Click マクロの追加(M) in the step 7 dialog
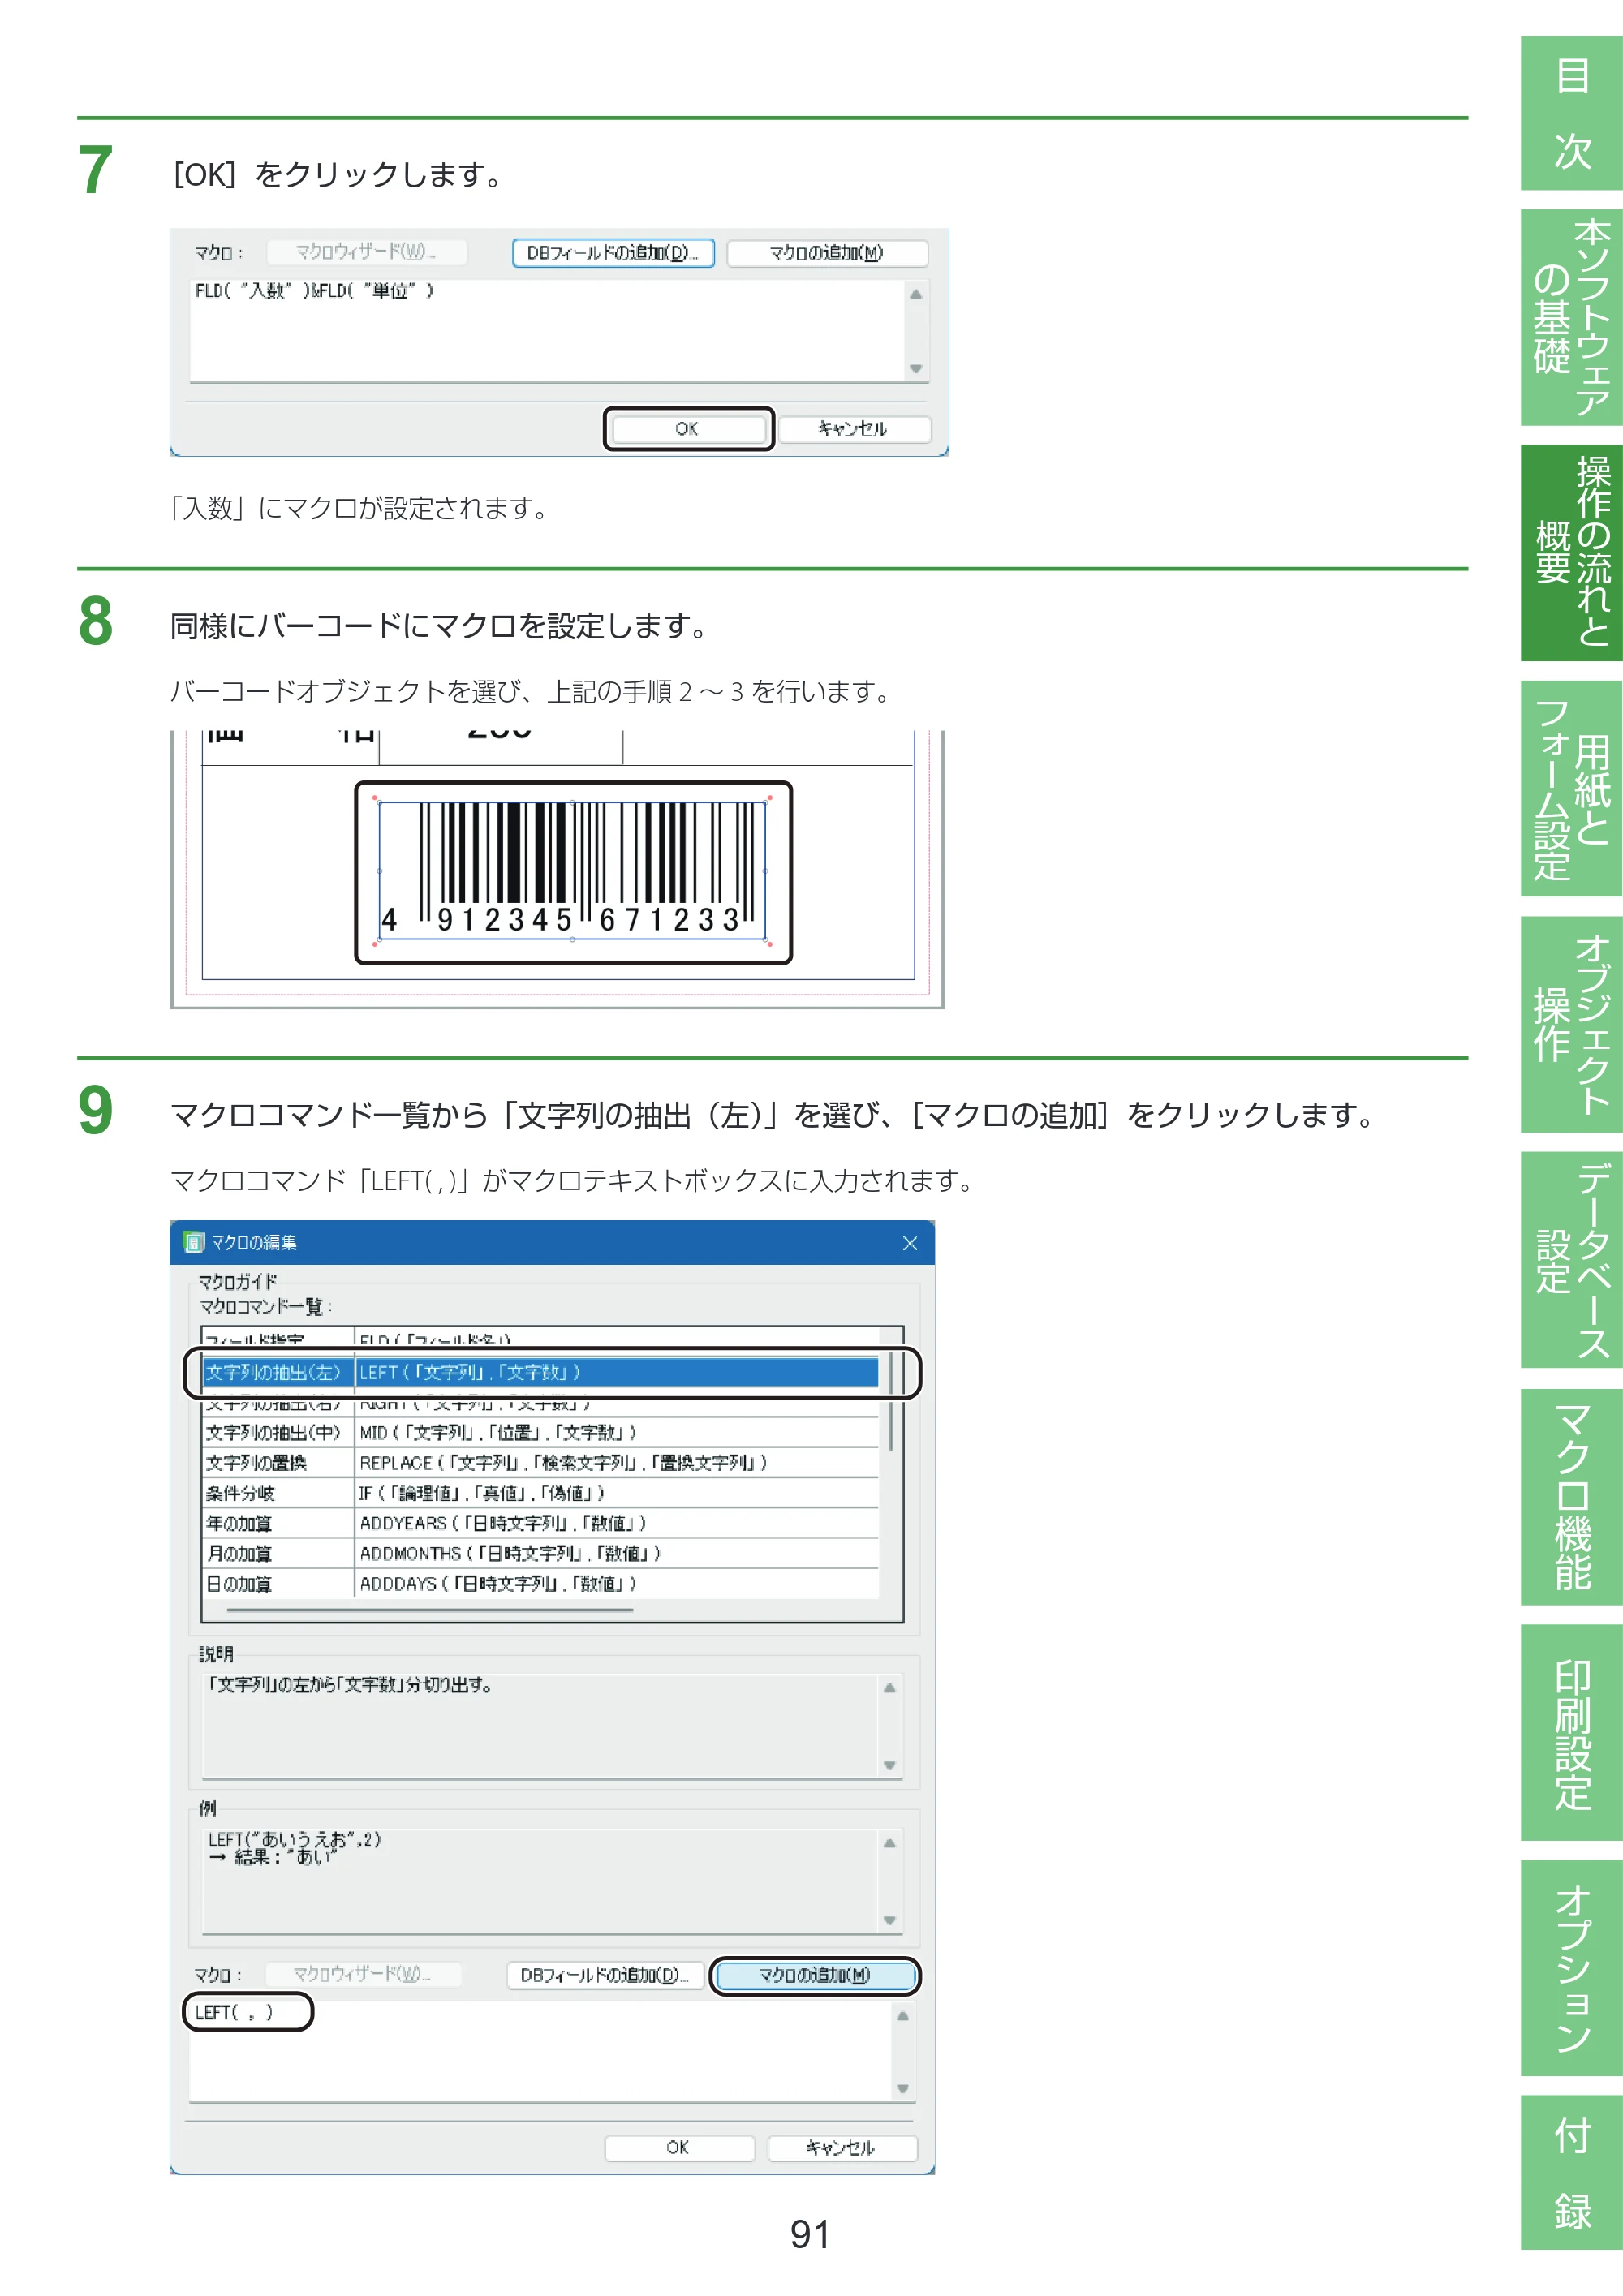Screen dimensions: 1623x2296 pyautogui.click(x=826, y=253)
